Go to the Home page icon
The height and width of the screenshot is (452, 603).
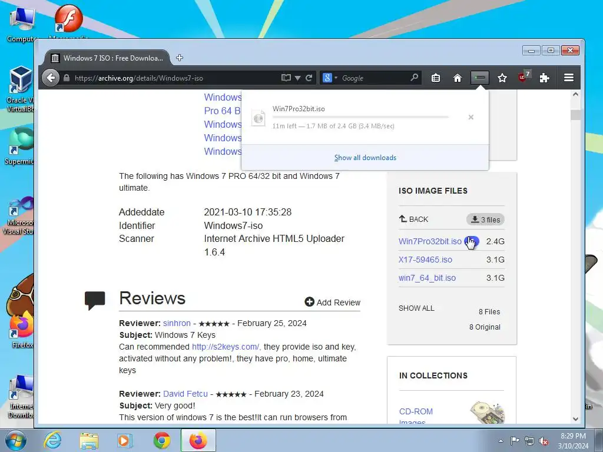tap(457, 78)
